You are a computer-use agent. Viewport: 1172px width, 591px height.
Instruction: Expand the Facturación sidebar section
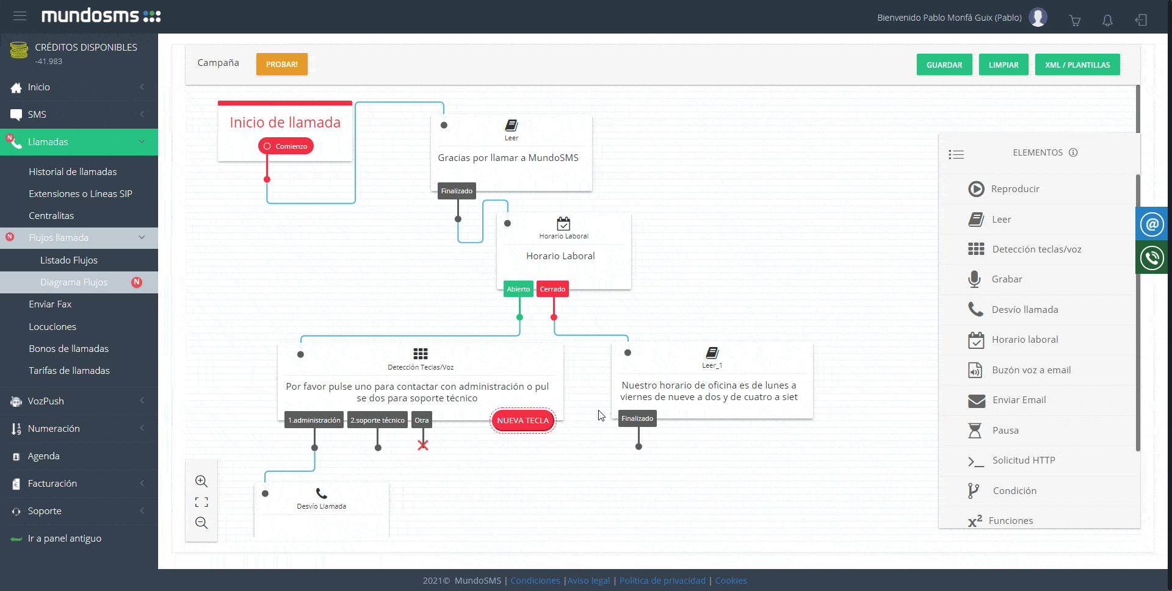pyautogui.click(x=79, y=484)
